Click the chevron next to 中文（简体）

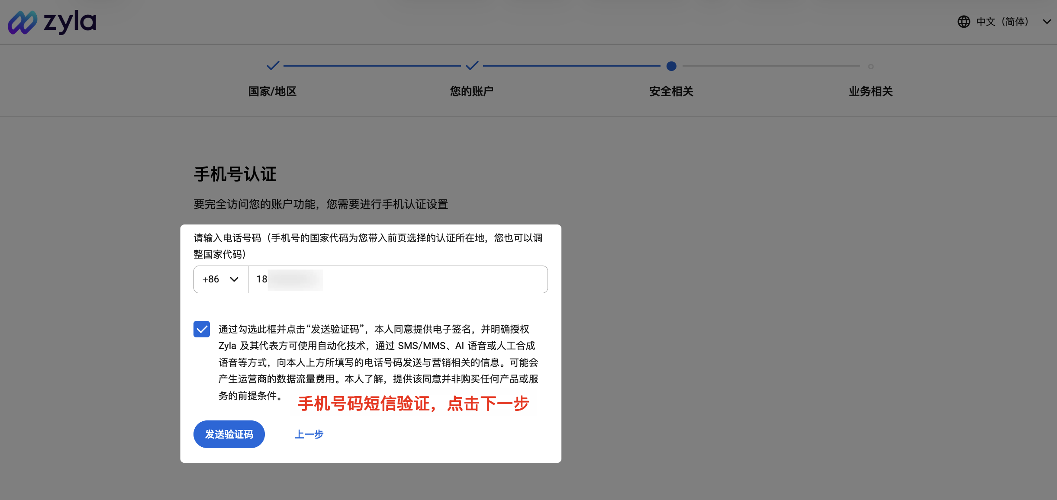coord(1047,21)
